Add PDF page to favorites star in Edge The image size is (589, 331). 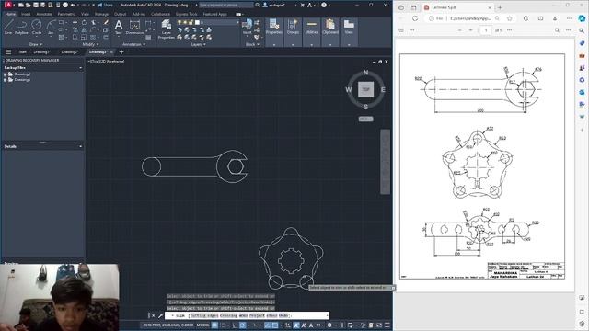click(509, 18)
